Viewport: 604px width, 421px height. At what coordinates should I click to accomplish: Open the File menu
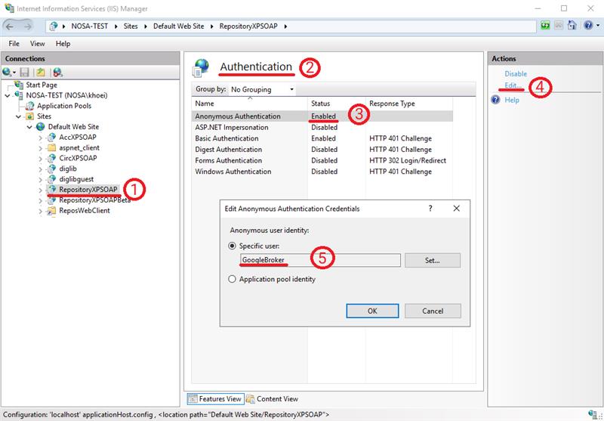click(x=14, y=44)
